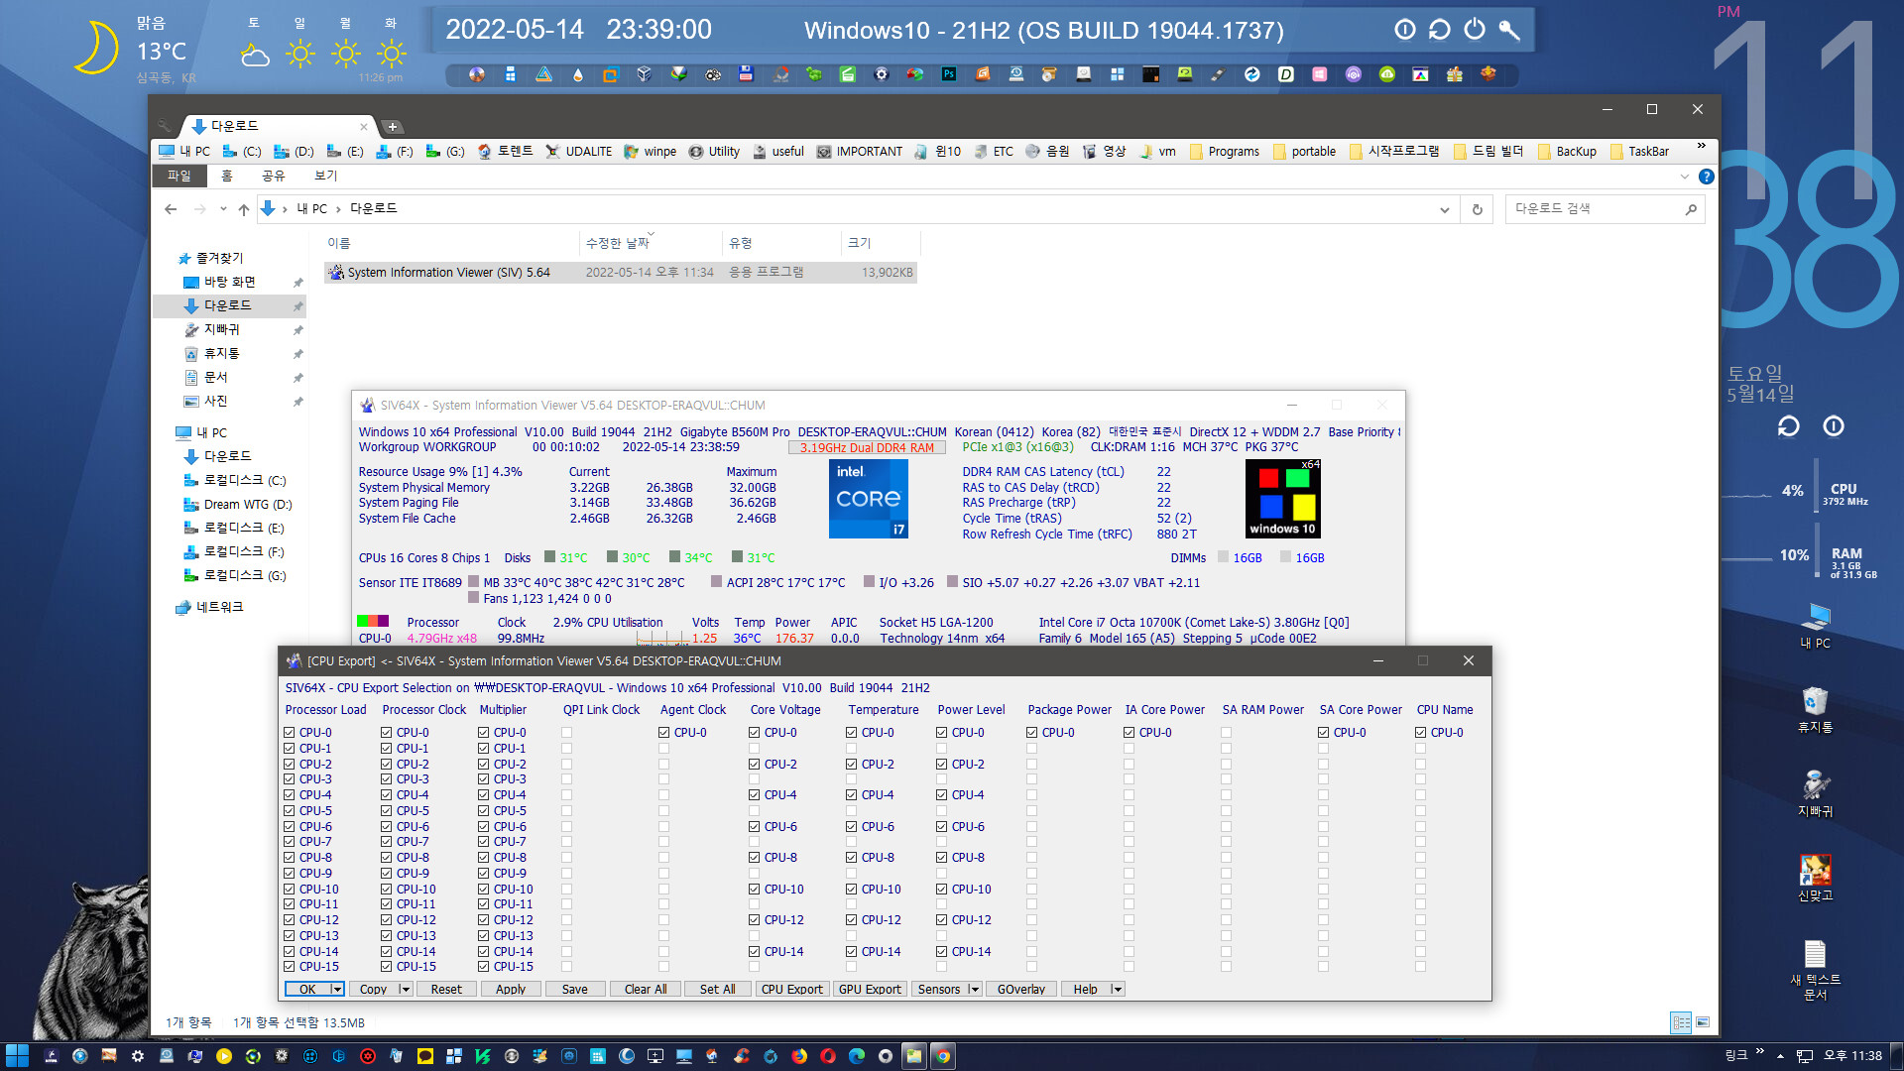
Task: Expand the Explorer ribbon chevron
Action: [1684, 177]
